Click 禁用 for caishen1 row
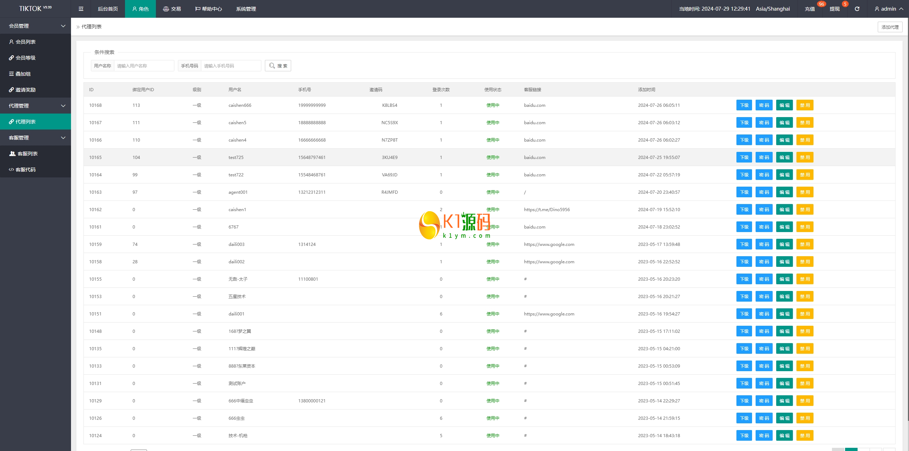 [x=805, y=210]
